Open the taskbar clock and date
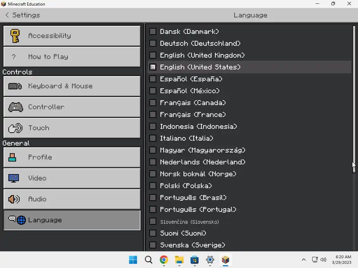 (x=342, y=260)
